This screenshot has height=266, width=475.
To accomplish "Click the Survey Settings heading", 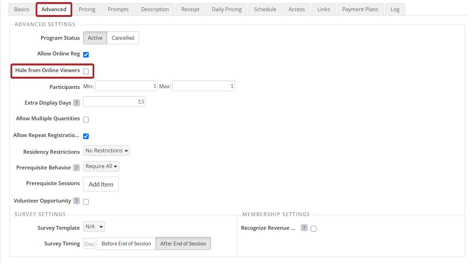I will click(40, 214).
